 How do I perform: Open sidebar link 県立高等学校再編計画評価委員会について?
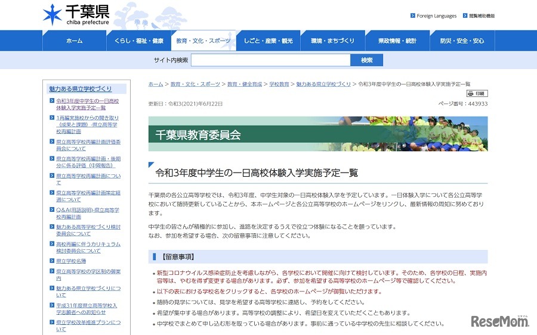pos(88,145)
